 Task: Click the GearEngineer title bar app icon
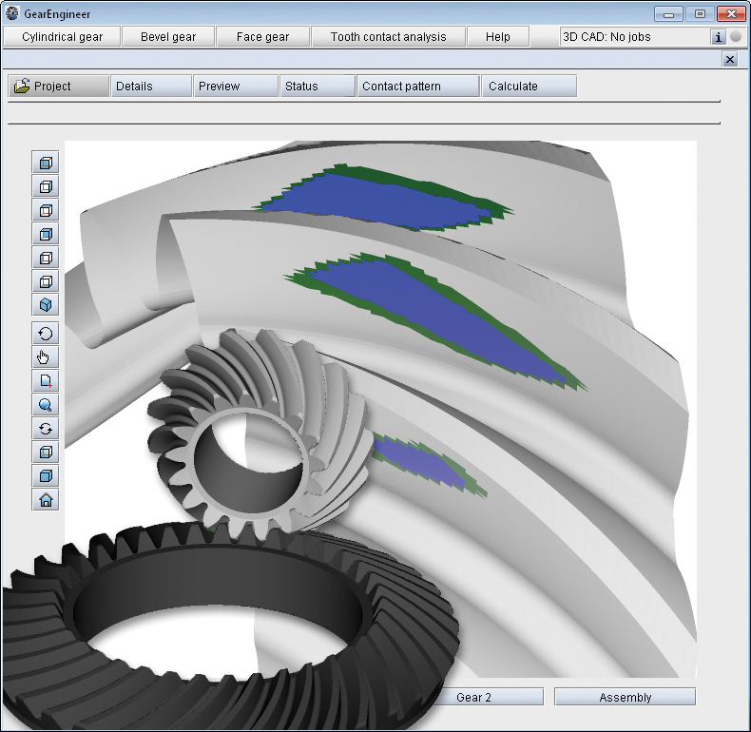click(11, 13)
